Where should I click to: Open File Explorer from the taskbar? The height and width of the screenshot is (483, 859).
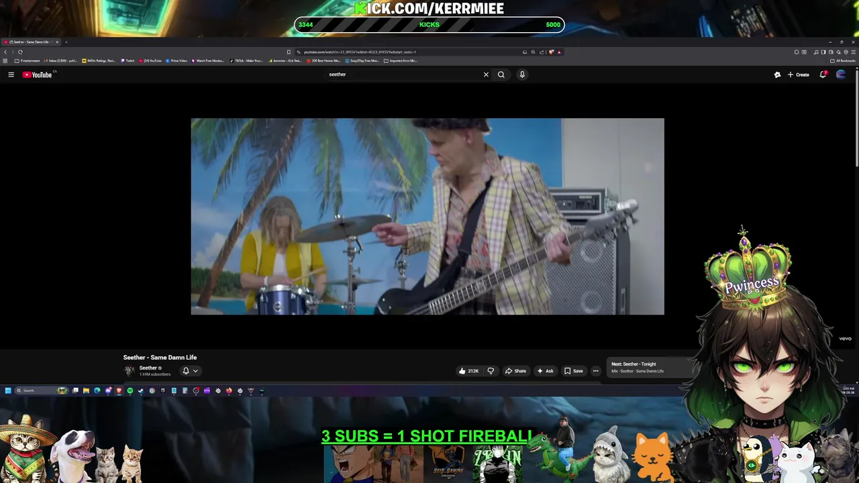pyautogui.click(x=86, y=390)
